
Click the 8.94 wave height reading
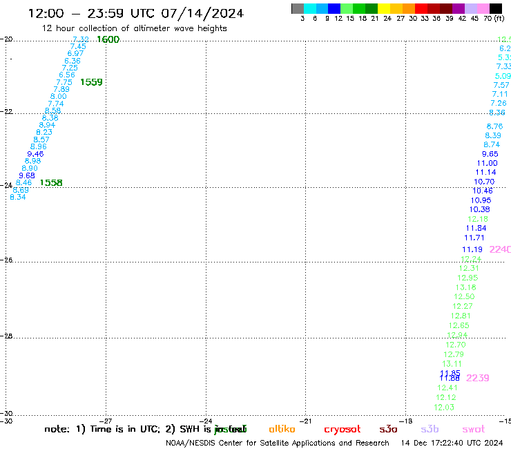click(x=47, y=125)
